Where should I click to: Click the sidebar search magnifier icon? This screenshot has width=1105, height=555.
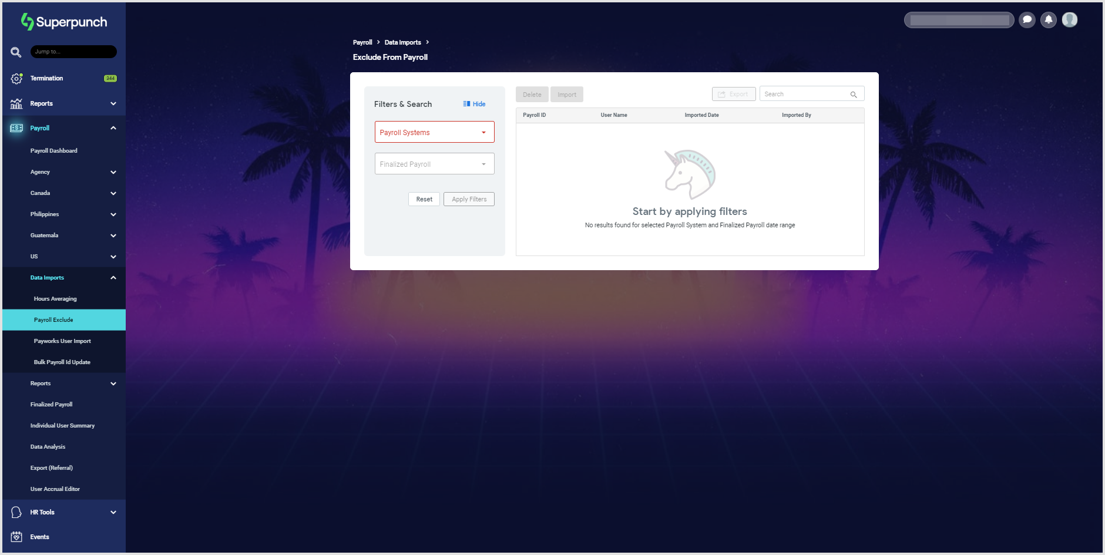click(x=16, y=52)
